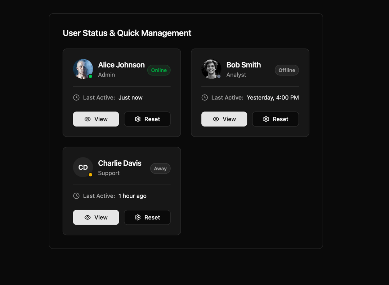Image resolution: width=389 pixels, height=285 pixels.
Task: Click the Support role label
Action: point(109,173)
